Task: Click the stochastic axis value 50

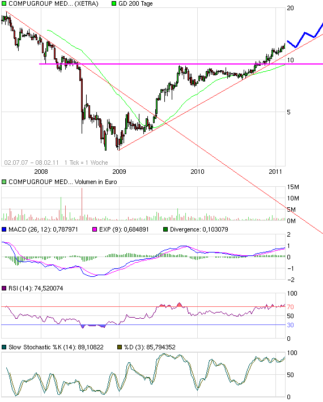Action: click(291, 375)
